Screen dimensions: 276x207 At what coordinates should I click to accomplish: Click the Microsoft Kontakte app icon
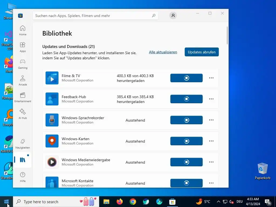pos(52,182)
